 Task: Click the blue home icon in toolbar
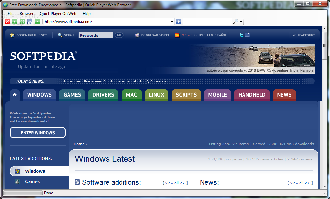coord(30,22)
